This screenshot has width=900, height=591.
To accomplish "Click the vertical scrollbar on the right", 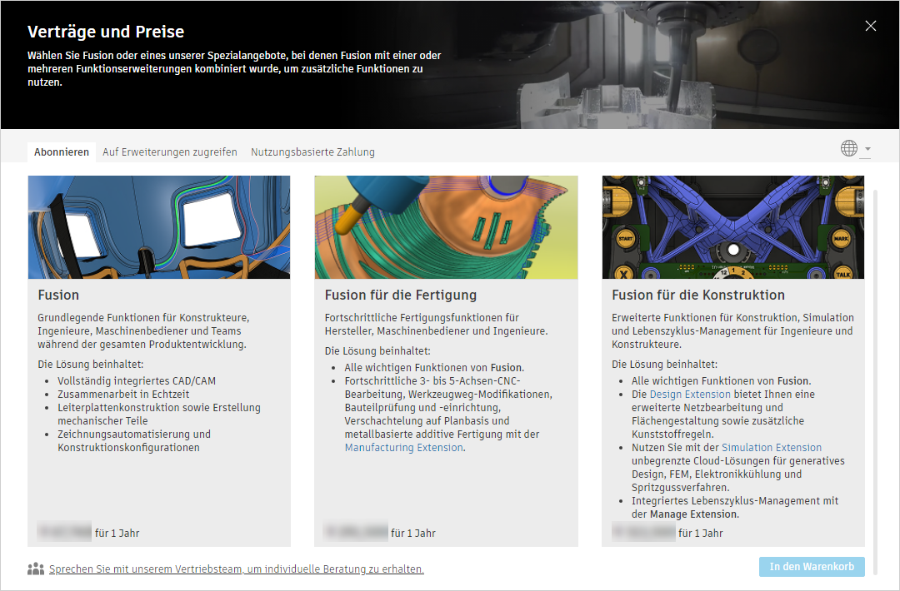I will click(875, 381).
